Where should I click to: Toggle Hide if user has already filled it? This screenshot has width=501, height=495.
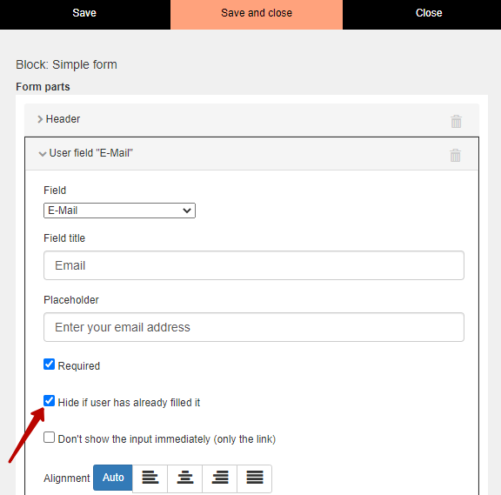pyautogui.click(x=49, y=400)
